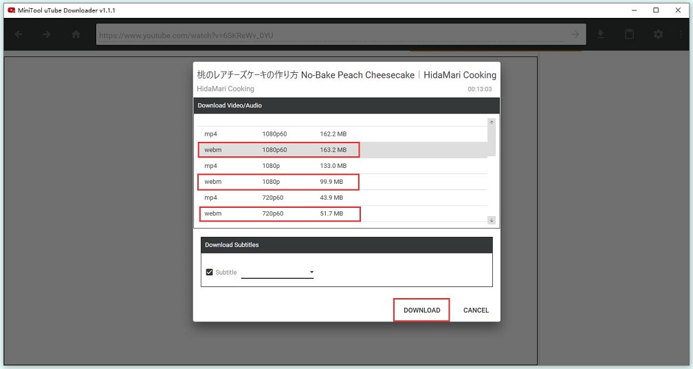Screen dimensions: 693x369
Task: Go forward with the right arrow icon
Action: [47, 34]
